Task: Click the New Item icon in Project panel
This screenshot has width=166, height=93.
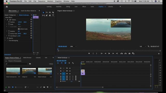Action: tap(47, 87)
